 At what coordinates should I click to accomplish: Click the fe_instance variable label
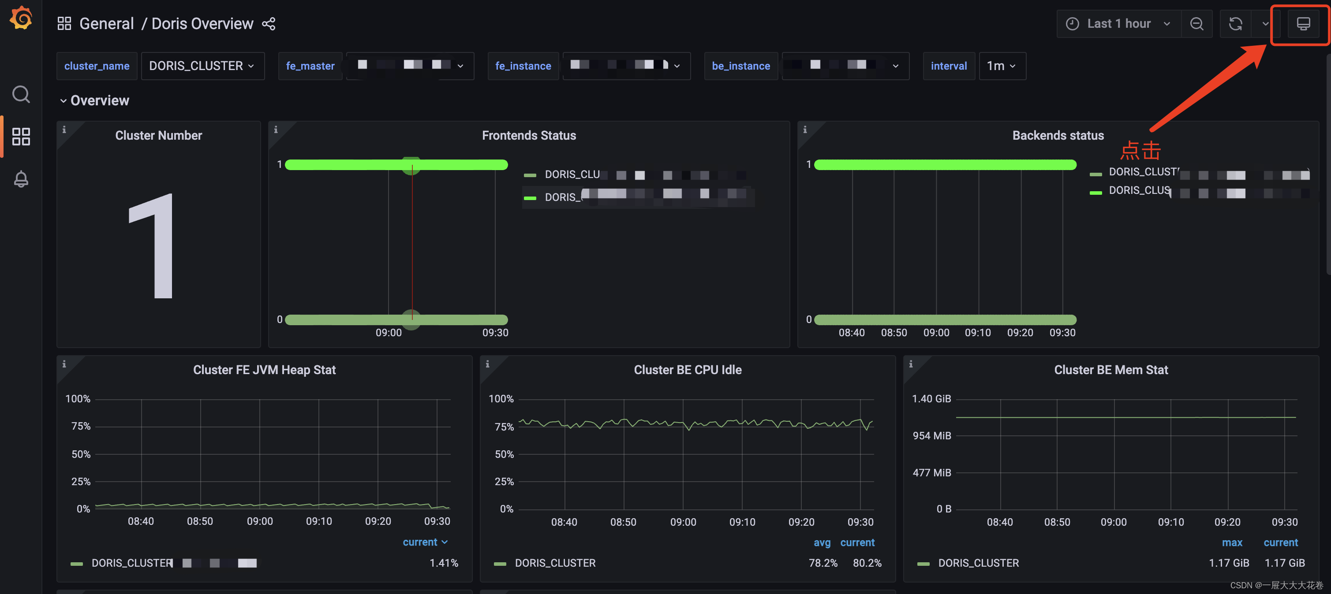point(523,66)
